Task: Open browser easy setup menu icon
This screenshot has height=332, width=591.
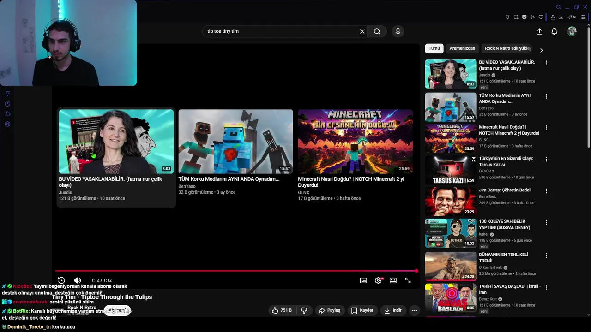Action: 584,17
